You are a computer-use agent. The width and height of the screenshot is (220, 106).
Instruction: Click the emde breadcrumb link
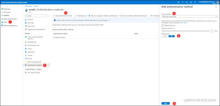point(36,6)
